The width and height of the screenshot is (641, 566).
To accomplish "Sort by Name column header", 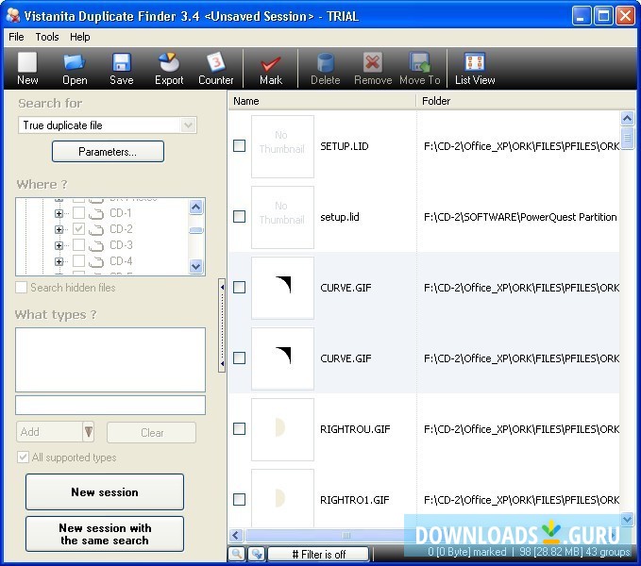I will [x=322, y=101].
